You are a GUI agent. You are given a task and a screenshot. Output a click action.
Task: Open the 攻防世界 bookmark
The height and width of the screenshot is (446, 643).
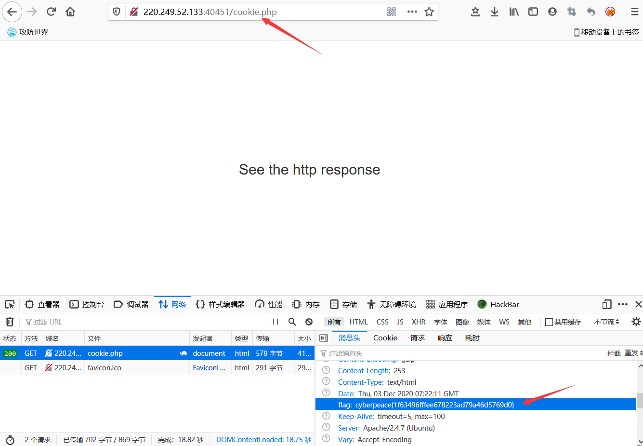pyautogui.click(x=28, y=32)
